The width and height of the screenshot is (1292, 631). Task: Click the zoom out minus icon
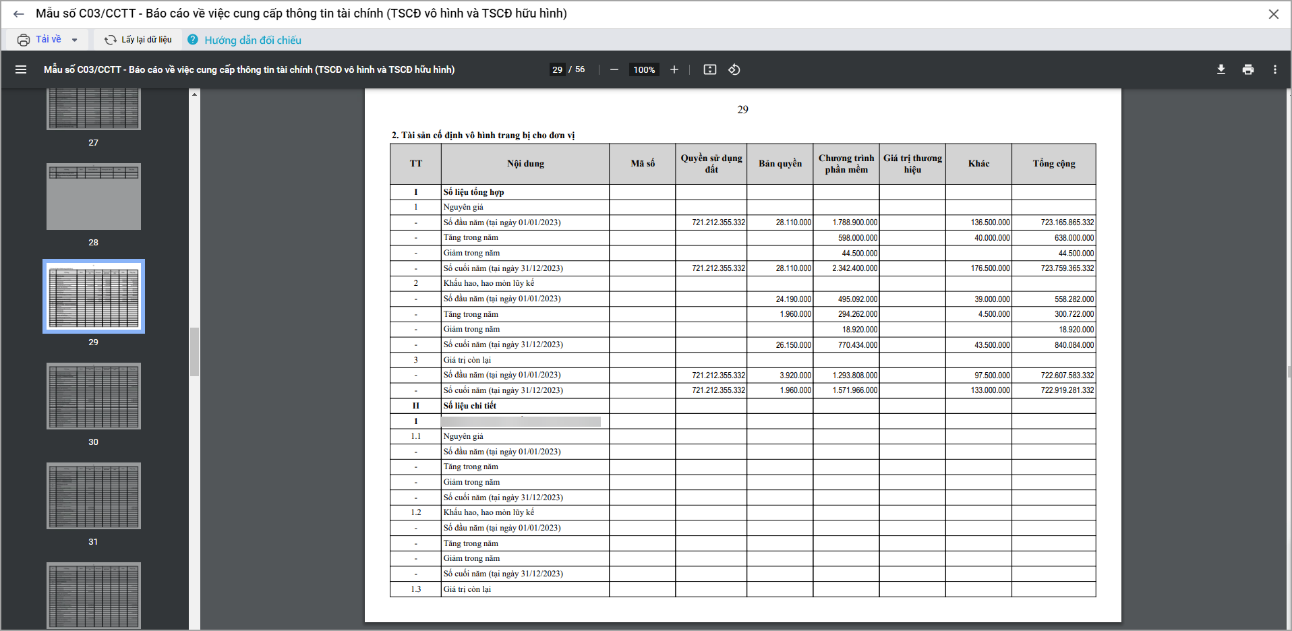(614, 69)
